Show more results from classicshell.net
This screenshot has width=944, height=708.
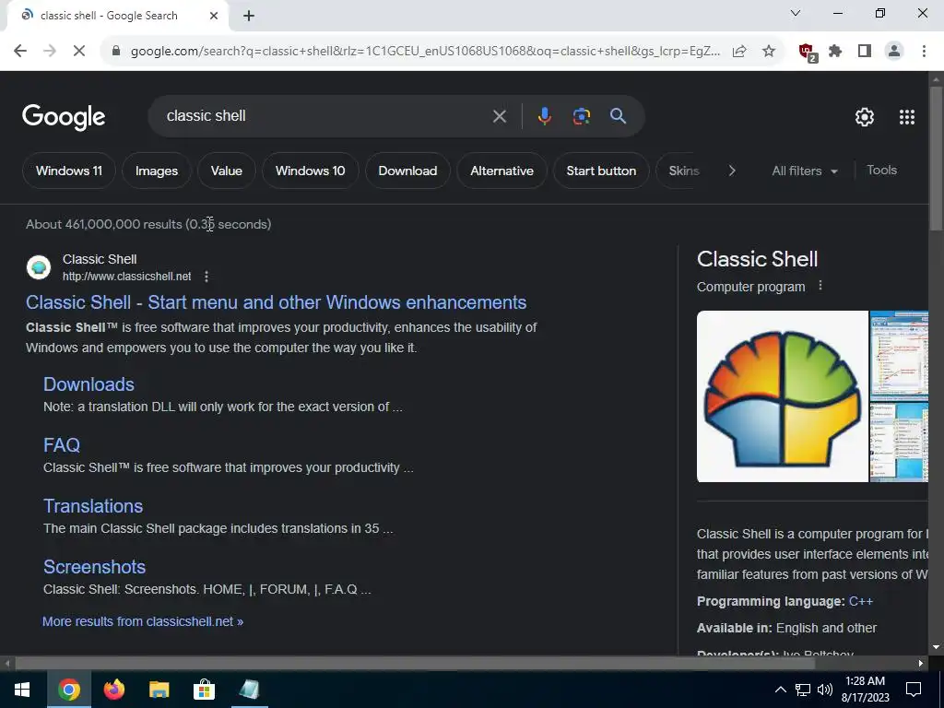click(143, 621)
